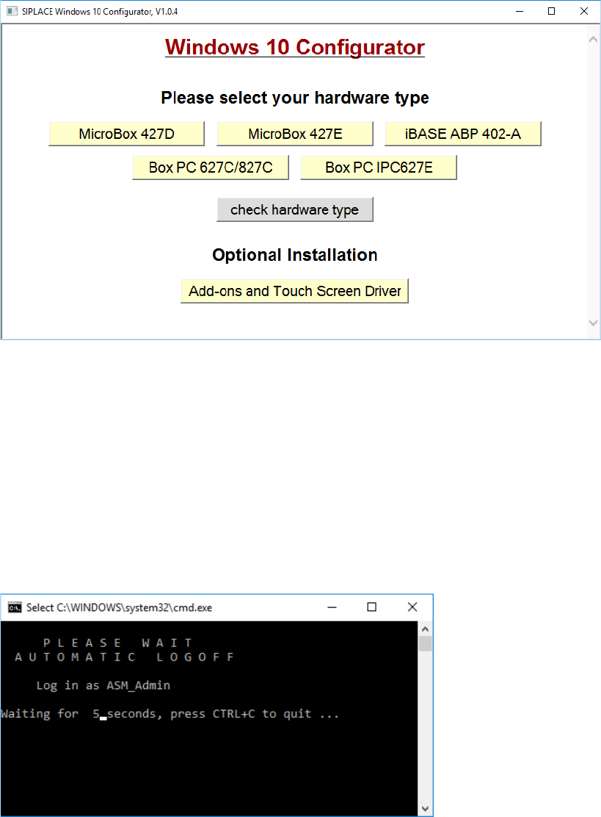Click Configurator scrollbar down arrow
The width and height of the screenshot is (601, 817).
coord(593,323)
